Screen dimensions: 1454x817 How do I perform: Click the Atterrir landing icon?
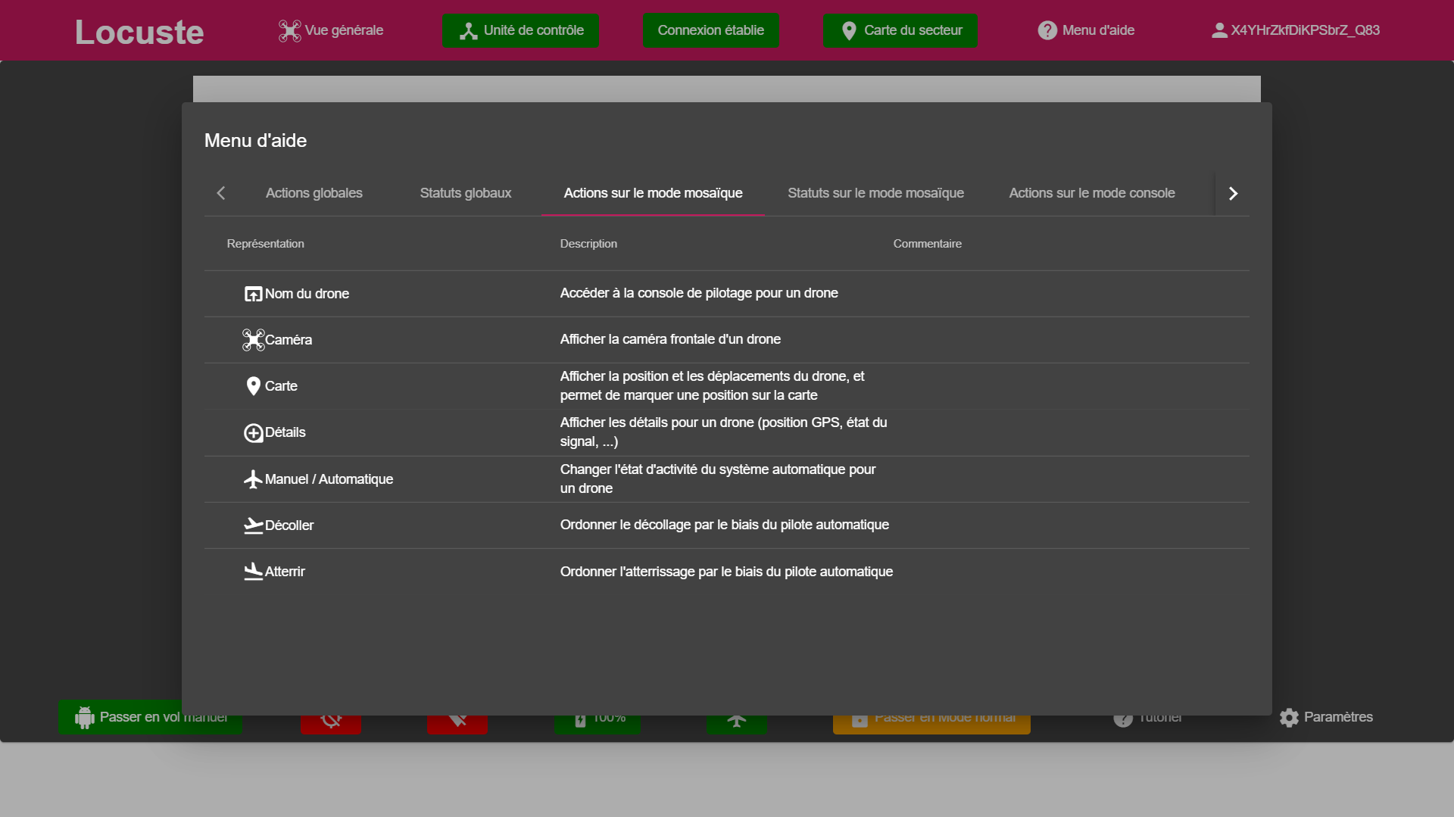point(253,572)
